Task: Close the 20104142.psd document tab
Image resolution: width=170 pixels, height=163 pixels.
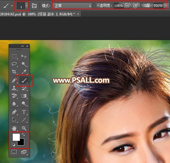Action: pos(78,14)
